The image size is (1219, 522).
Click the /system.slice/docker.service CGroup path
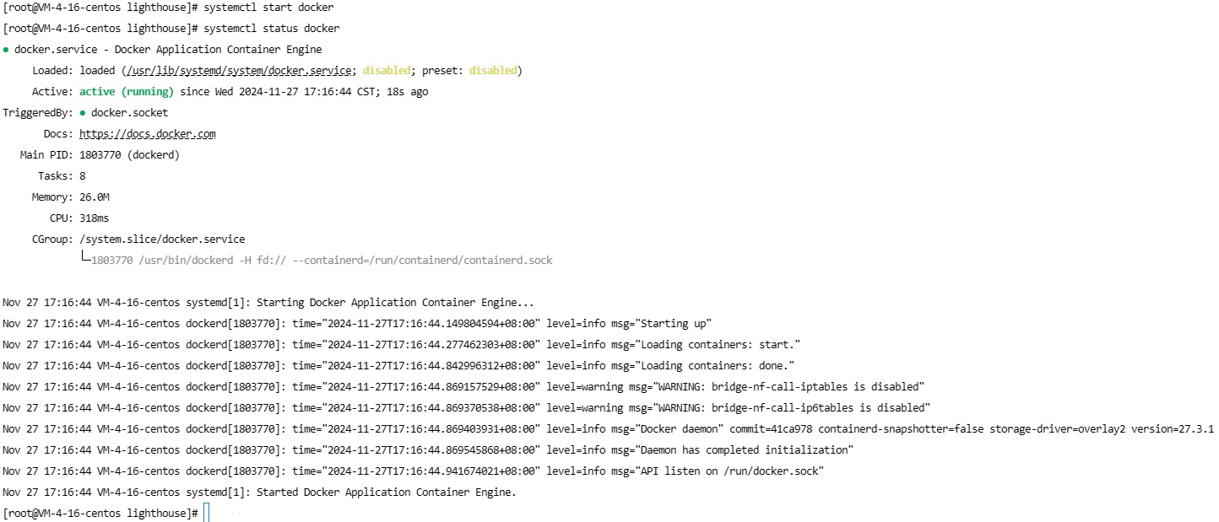pyautogui.click(x=162, y=239)
